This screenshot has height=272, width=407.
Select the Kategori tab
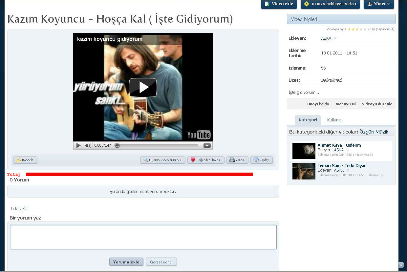point(308,120)
